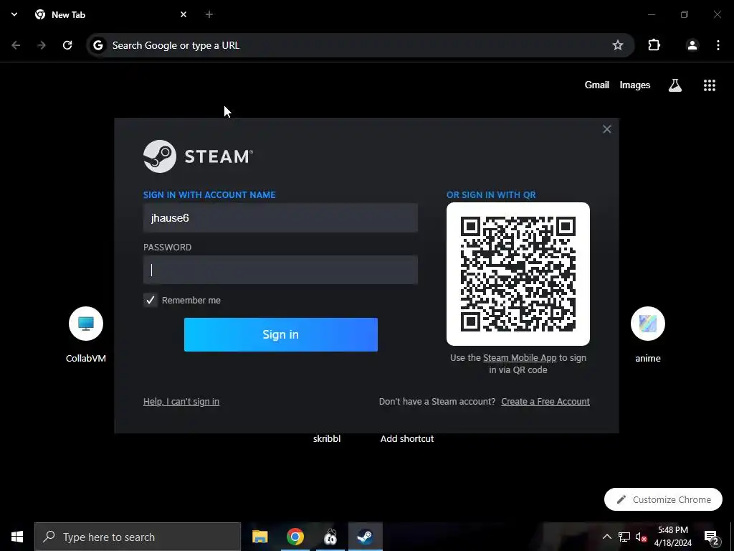This screenshot has height=551, width=734.
Task: Open File Explorer from taskbar
Action: [259, 537]
